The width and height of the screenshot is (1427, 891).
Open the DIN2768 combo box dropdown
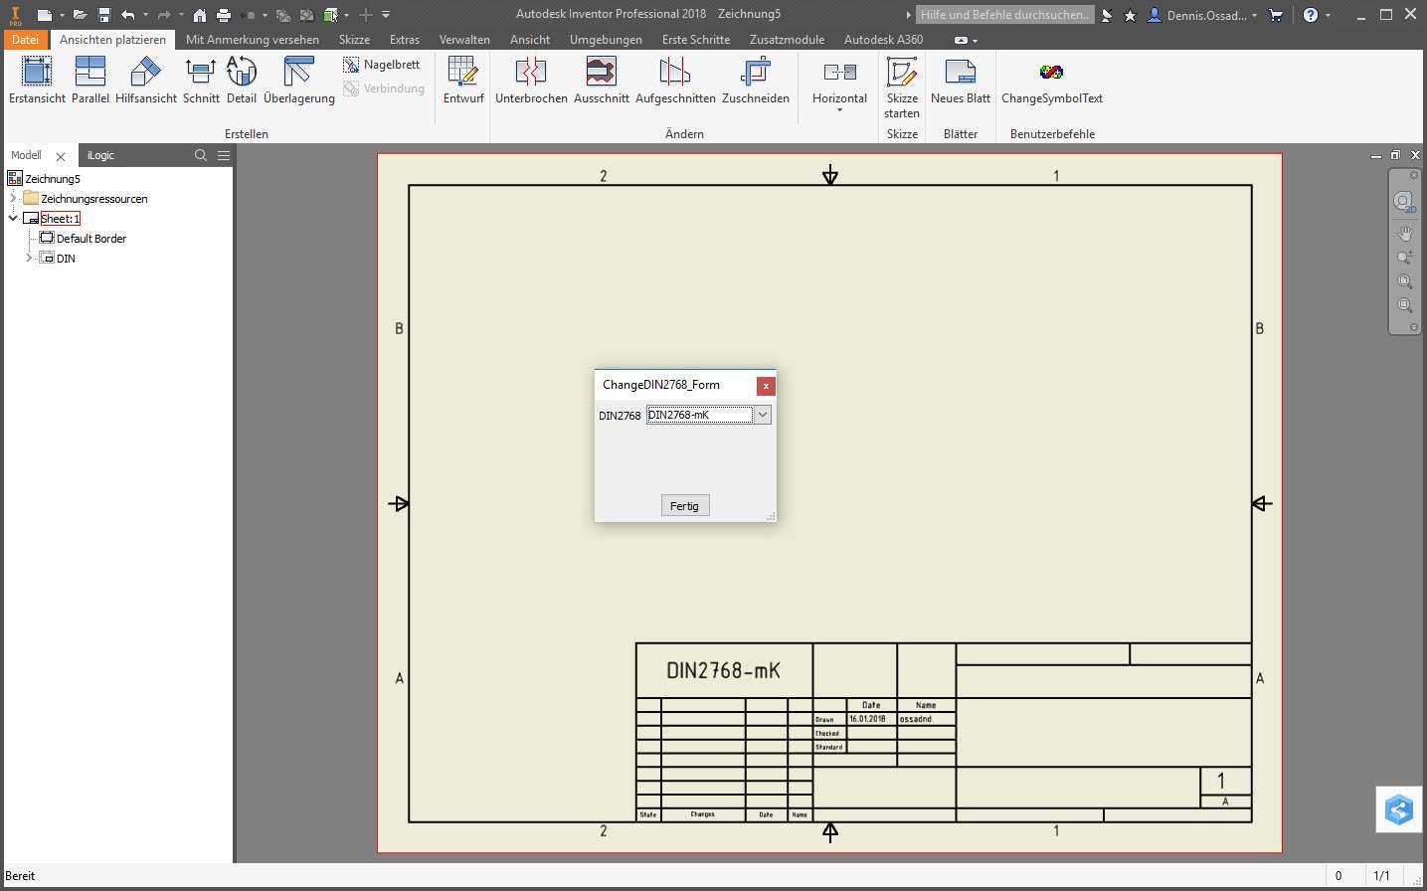point(763,415)
